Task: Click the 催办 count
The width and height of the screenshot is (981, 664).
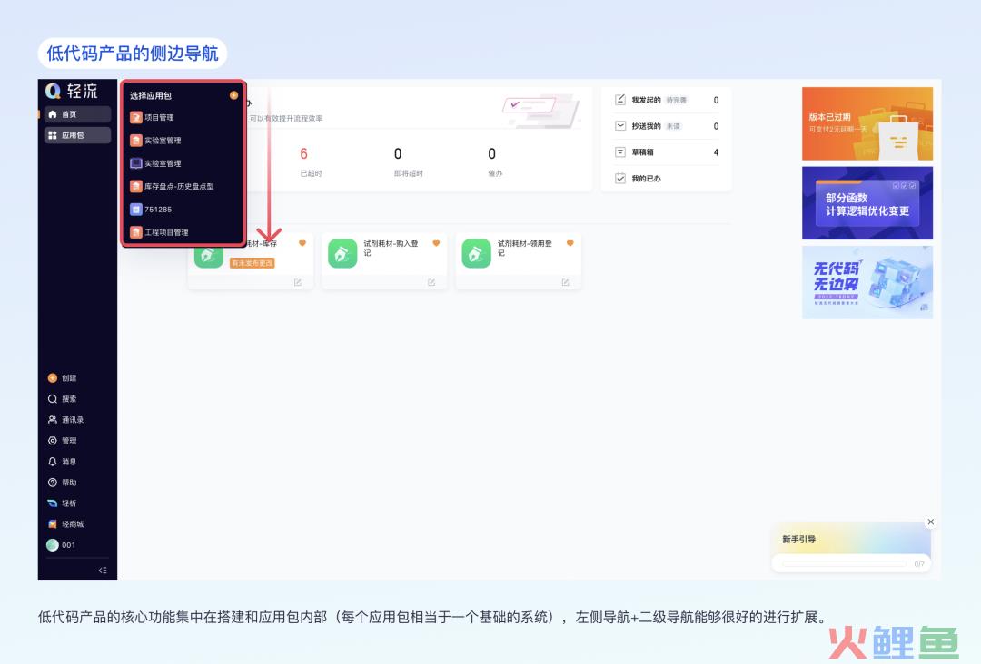Action: 491,153
